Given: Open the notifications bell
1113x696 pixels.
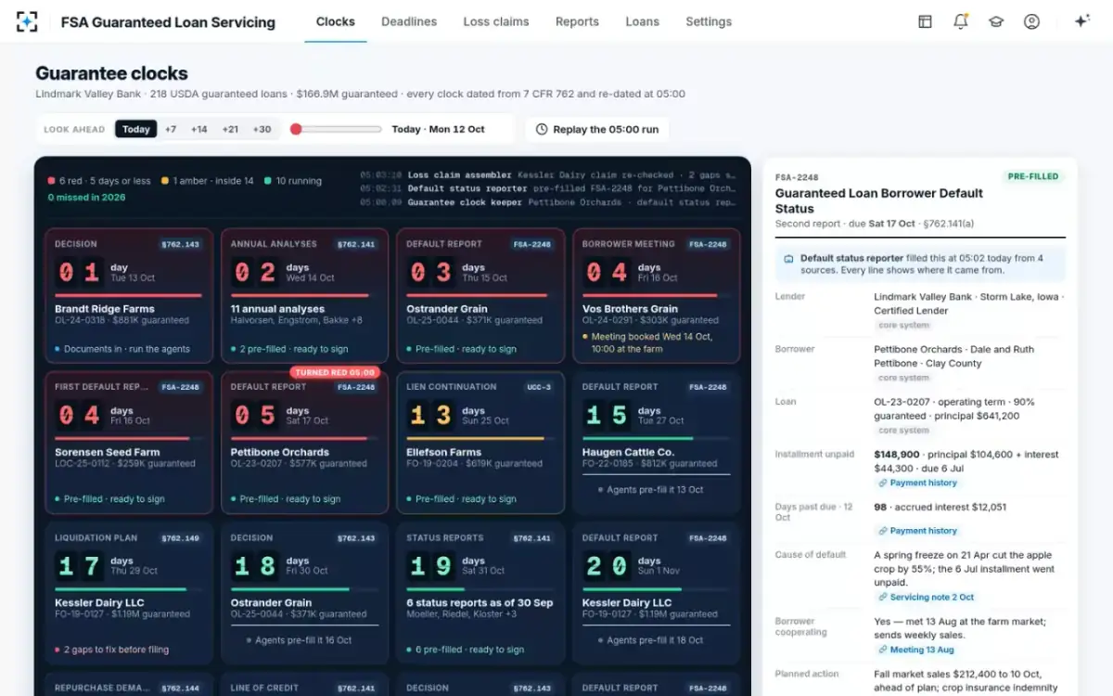Looking at the screenshot, I should [x=961, y=21].
